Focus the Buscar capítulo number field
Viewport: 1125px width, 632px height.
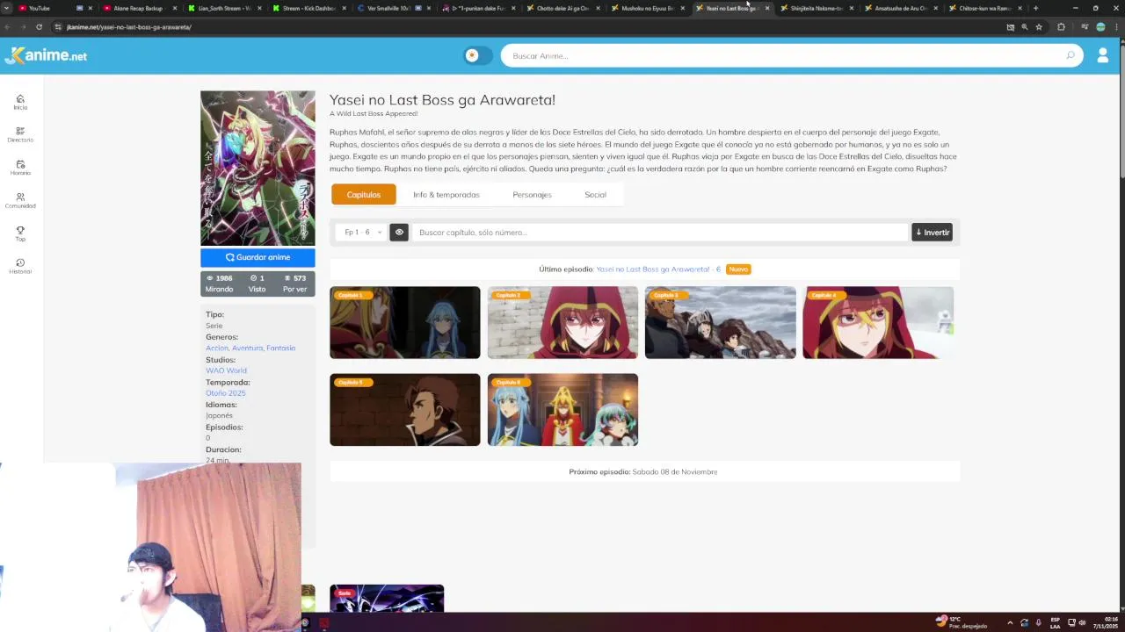point(660,233)
